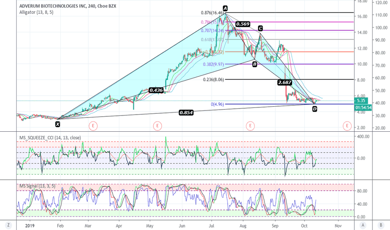Viewport: 390px width, 230px height.
Task: Select the pattern point C label
Action: click(260, 28)
